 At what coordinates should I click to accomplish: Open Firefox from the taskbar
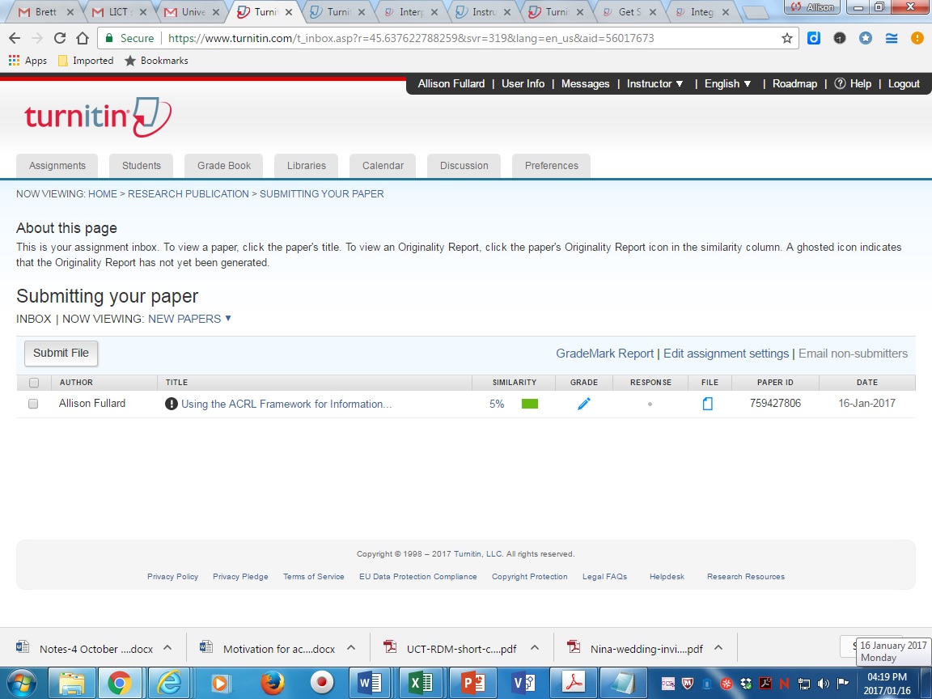[x=273, y=684]
